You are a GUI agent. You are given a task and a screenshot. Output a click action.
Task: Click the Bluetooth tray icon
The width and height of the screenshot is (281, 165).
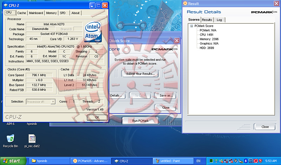point(246,161)
